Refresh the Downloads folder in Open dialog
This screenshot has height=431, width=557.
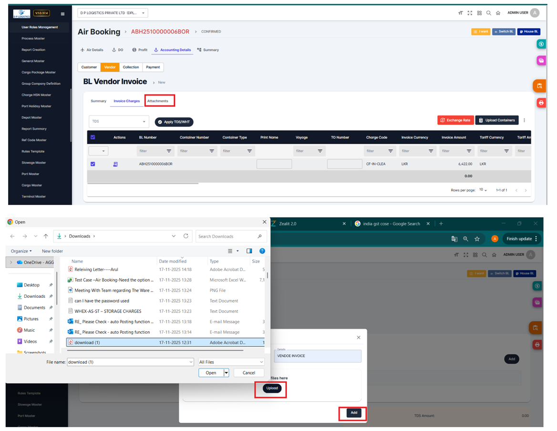tap(186, 236)
